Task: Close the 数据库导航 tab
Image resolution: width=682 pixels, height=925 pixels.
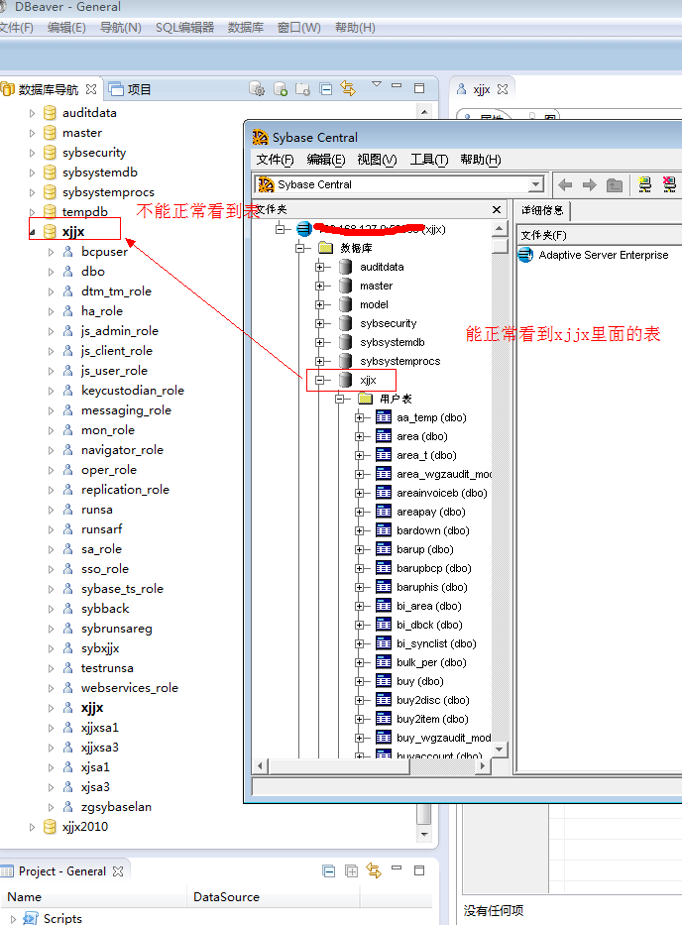Action: coord(91,89)
